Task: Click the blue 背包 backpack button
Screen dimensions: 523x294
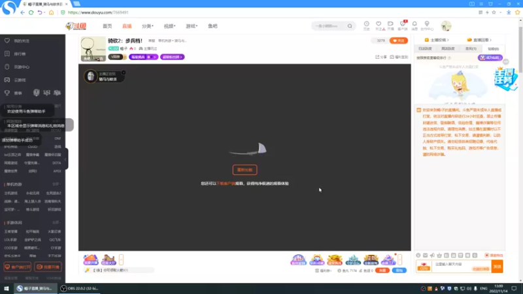Action: tap(399, 270)
